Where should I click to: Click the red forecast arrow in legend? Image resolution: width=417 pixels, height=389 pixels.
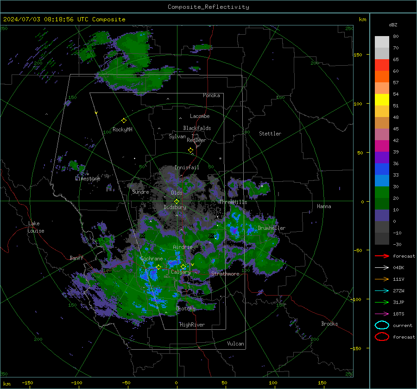coord(382,256)
